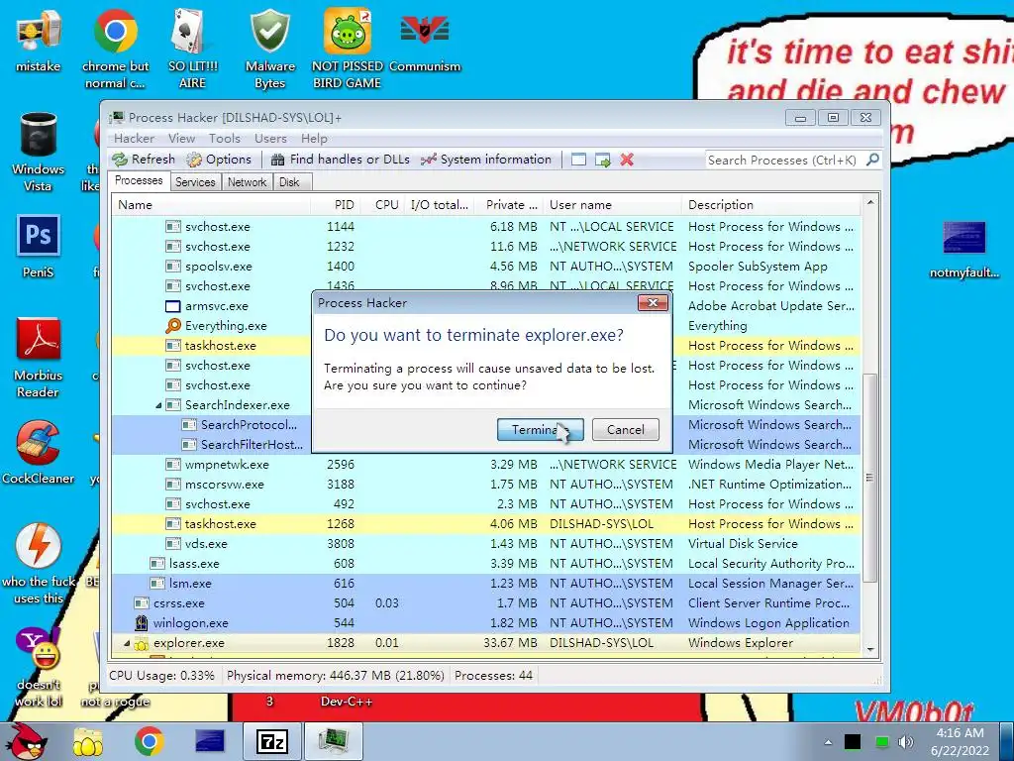
Task: Click the 'SO LIT!!! AIRE' desktop icon
Action: 192,49
